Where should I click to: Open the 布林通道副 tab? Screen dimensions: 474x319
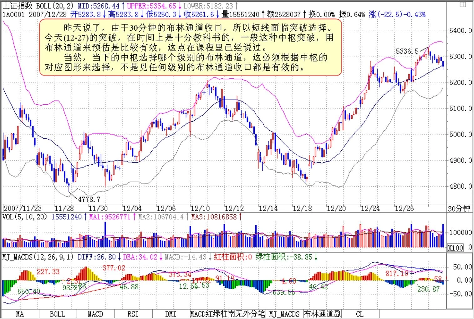pos(322,314)
